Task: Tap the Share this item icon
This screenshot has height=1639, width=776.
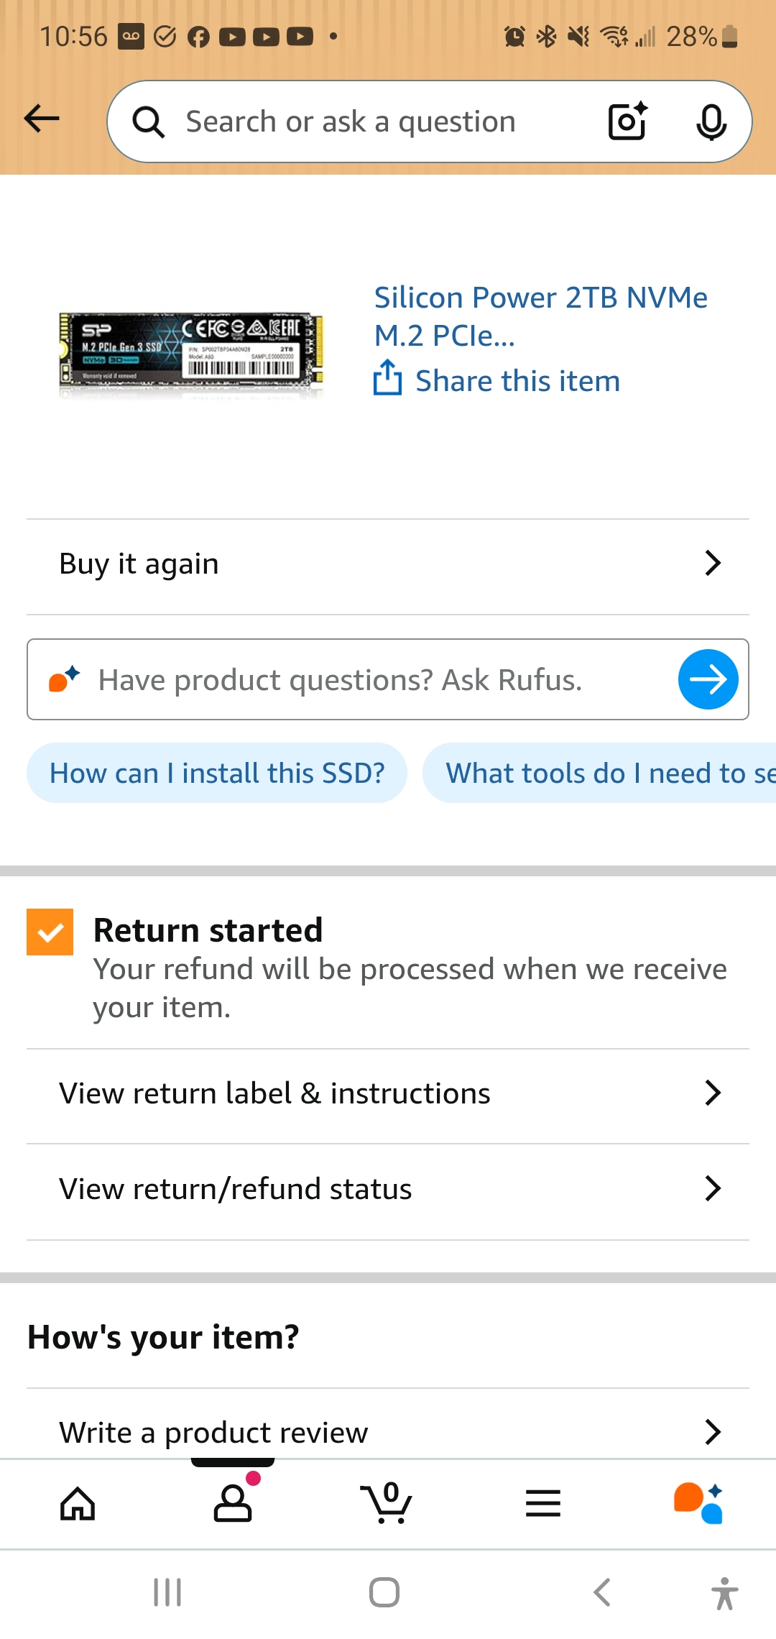Action: pyautogui.click(x=387, y=379)
